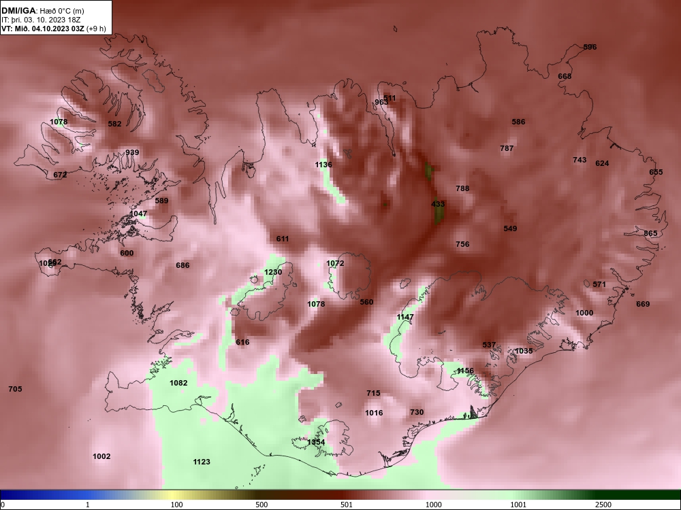681x510 pixels.
Task: Select the 865 value
Action: point(650,234)
